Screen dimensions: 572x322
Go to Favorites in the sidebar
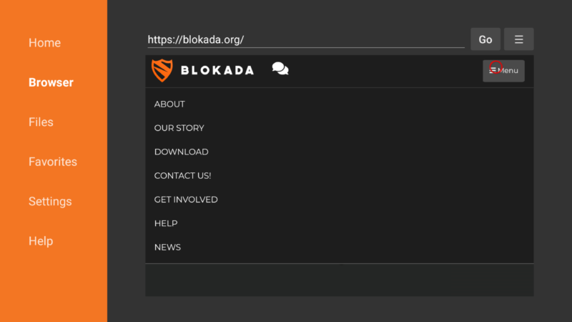[53, 162]
